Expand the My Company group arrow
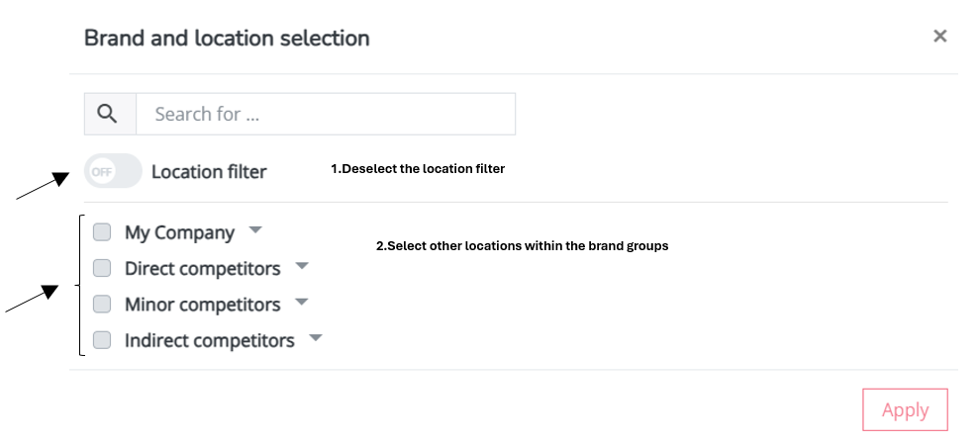Screen dimensions: 980x445 [255, 230]
